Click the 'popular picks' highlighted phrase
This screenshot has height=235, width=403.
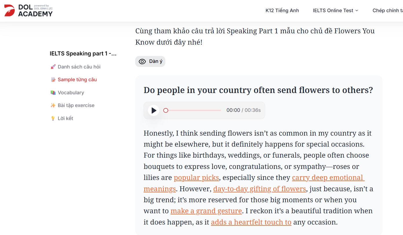click(x=196, y=178)
